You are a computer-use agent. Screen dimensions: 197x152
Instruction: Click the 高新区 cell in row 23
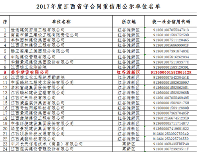[128, 144]
